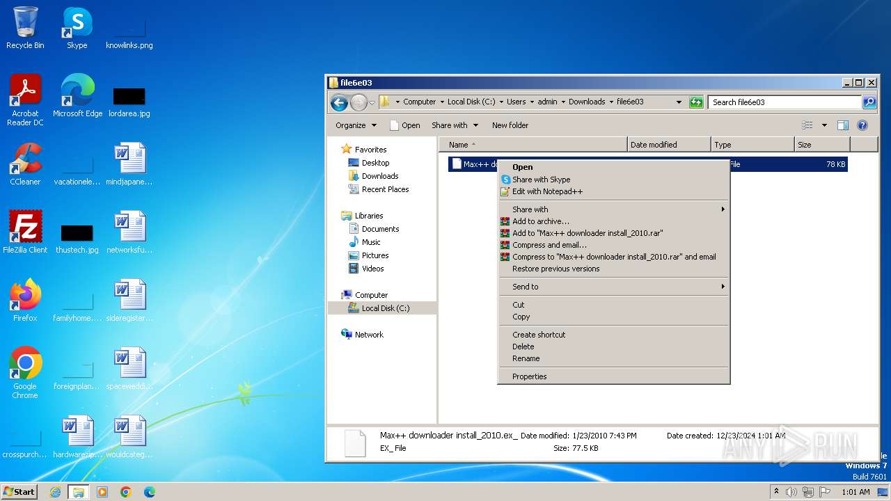Select Copy from the context menu
891x501 pixels.
[614, 317]
